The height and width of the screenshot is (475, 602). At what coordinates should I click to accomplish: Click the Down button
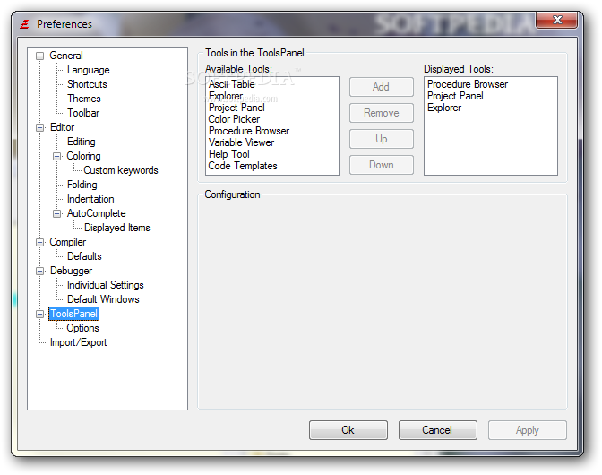[382, 165]
